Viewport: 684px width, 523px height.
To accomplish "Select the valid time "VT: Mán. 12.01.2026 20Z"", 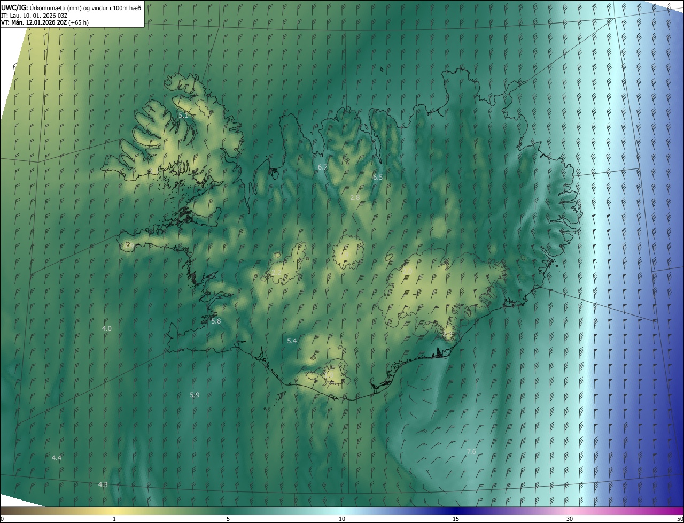I will click(x=34, y=22).
